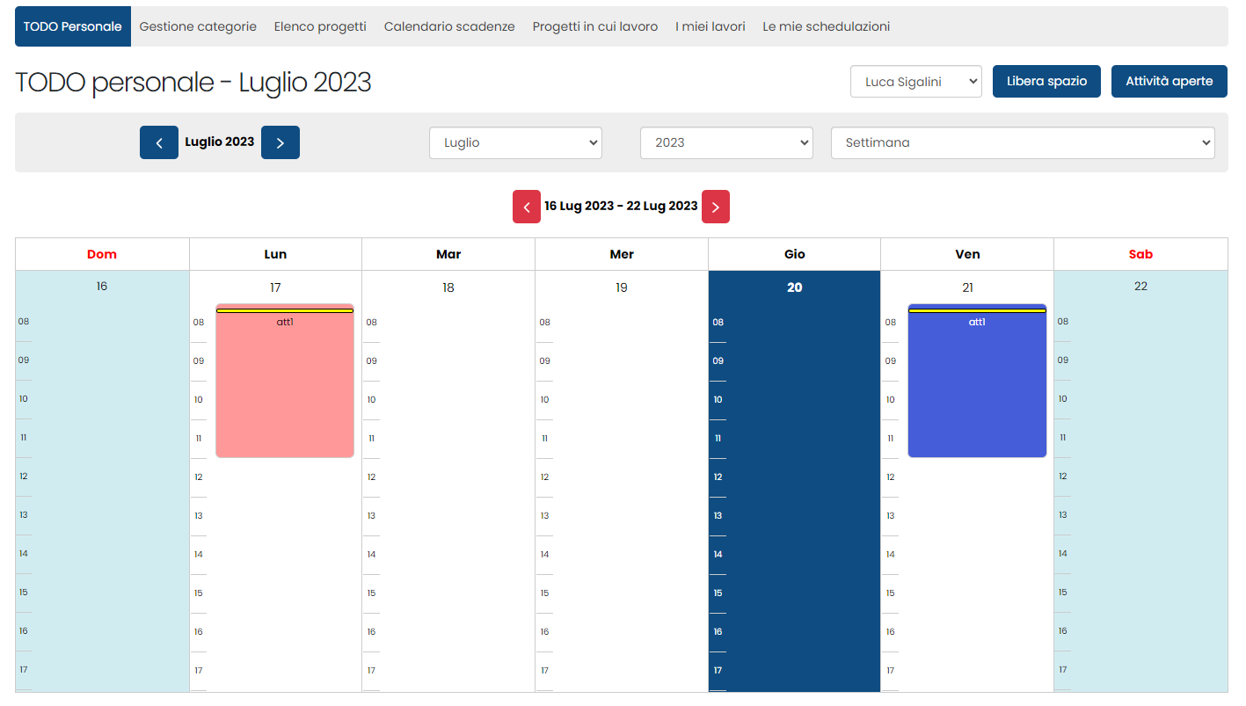Click the Attività aperte button

pos(1169,82)
